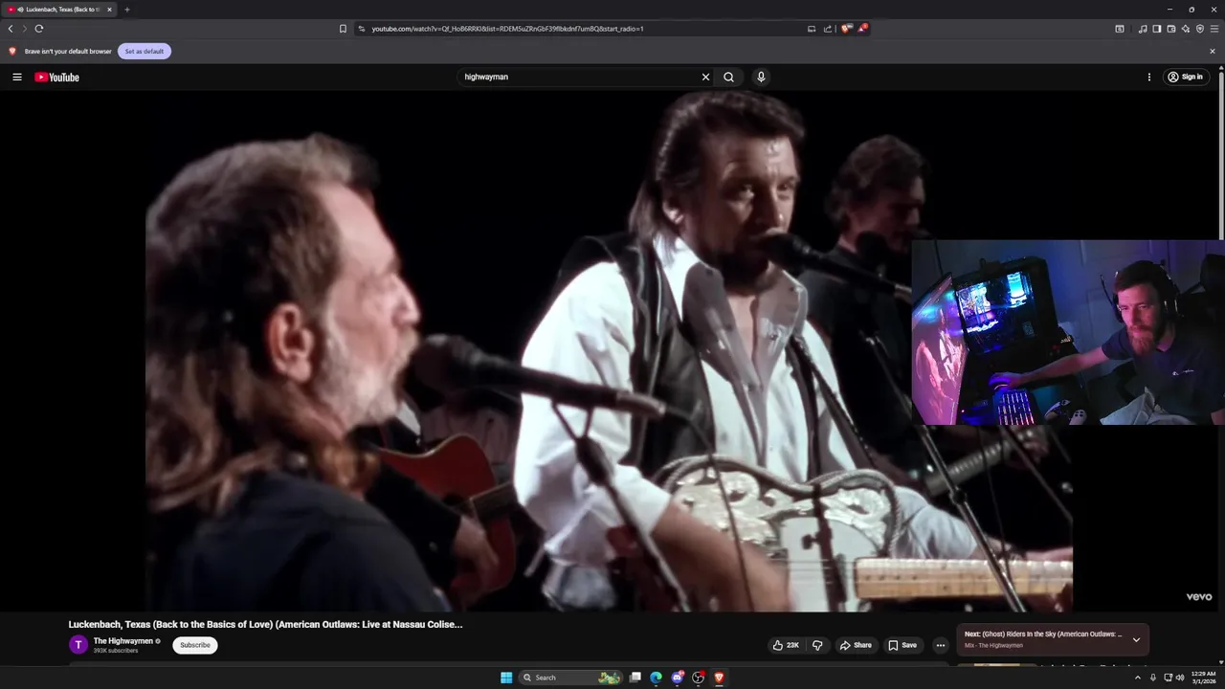The height and width of the screenshot is (689, 1225).
Task: Start voice search with the microphone
Action: click(761, 77)
